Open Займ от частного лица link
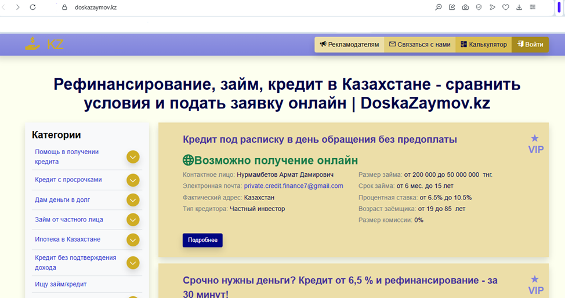The image size is (565, 298). [x=69, y=220]
